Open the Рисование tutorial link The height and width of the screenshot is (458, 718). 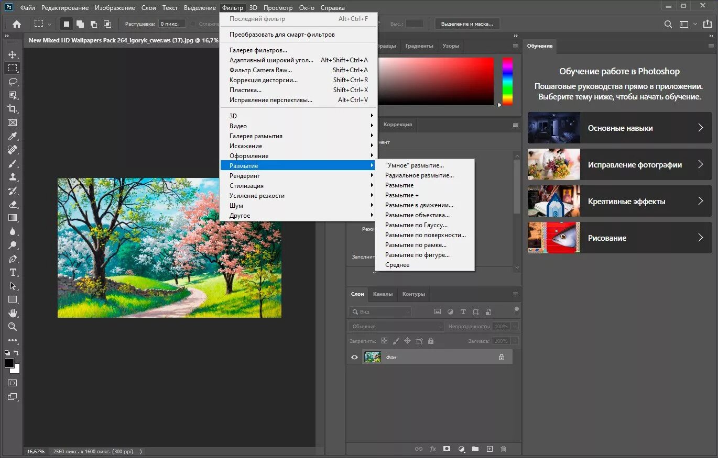(620, 238)
